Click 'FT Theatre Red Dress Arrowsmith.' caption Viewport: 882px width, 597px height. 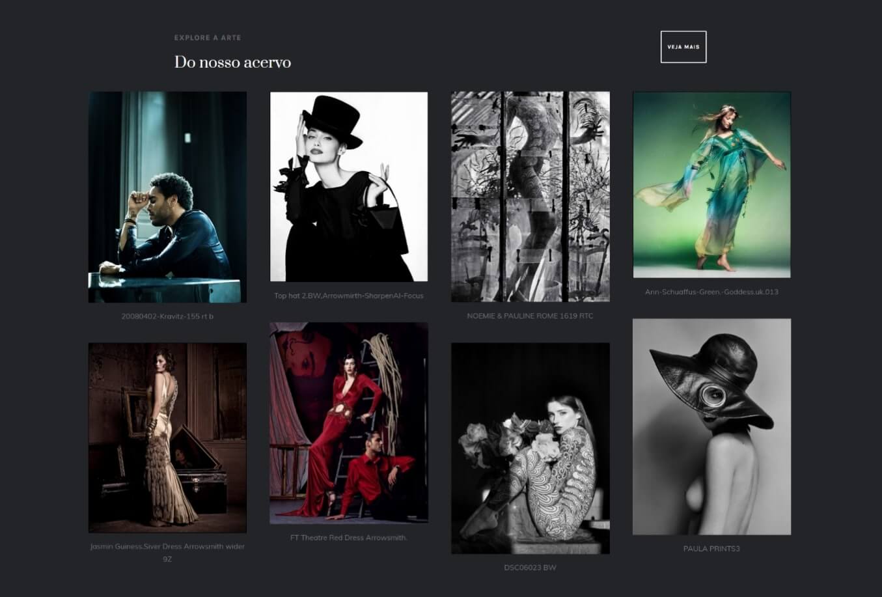tap(349, 538)
